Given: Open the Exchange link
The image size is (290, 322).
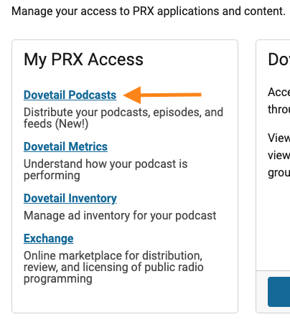Looking at the screenshot, I should click(x=49, y=238).
